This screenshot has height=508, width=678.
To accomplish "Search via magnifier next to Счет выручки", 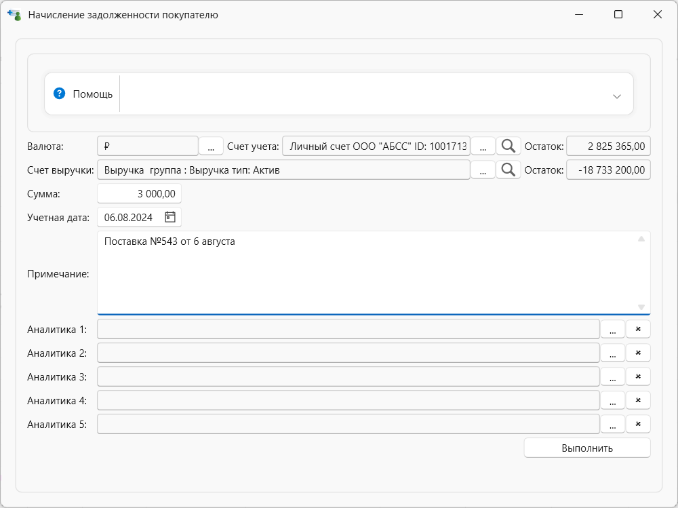I will pos(508,170).
